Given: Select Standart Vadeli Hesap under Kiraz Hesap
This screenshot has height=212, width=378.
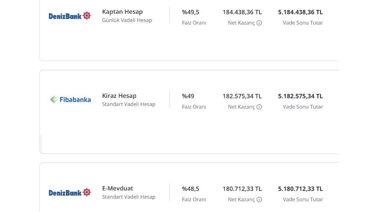Looking at the screenshot, I should point(129,104).
